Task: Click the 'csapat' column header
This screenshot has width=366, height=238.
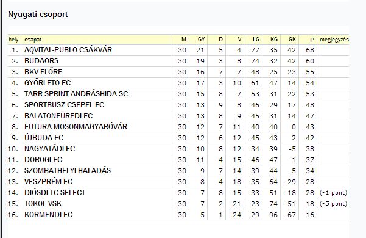Action: [x=33, y=40]
